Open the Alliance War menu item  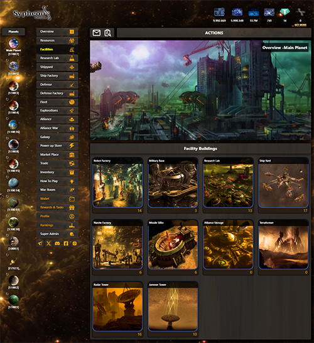[x=57, y=128]
